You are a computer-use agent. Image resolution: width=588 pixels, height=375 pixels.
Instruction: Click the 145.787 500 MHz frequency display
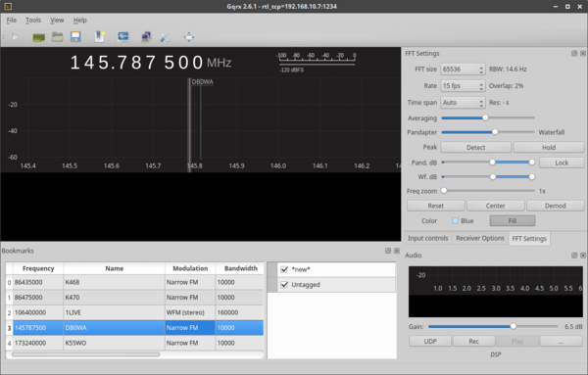151,63
